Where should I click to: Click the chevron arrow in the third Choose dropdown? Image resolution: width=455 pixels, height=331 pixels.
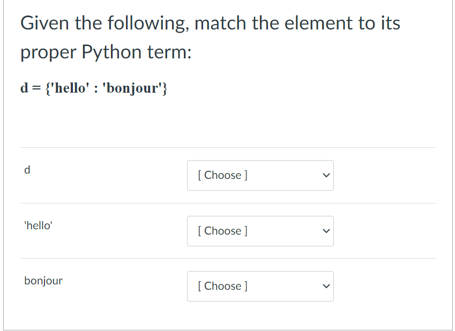tap(325, 286)
